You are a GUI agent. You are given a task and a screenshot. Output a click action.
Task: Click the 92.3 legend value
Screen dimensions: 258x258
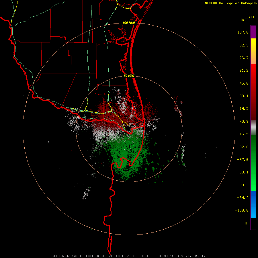pyautogui.click(x=244, y=45)
